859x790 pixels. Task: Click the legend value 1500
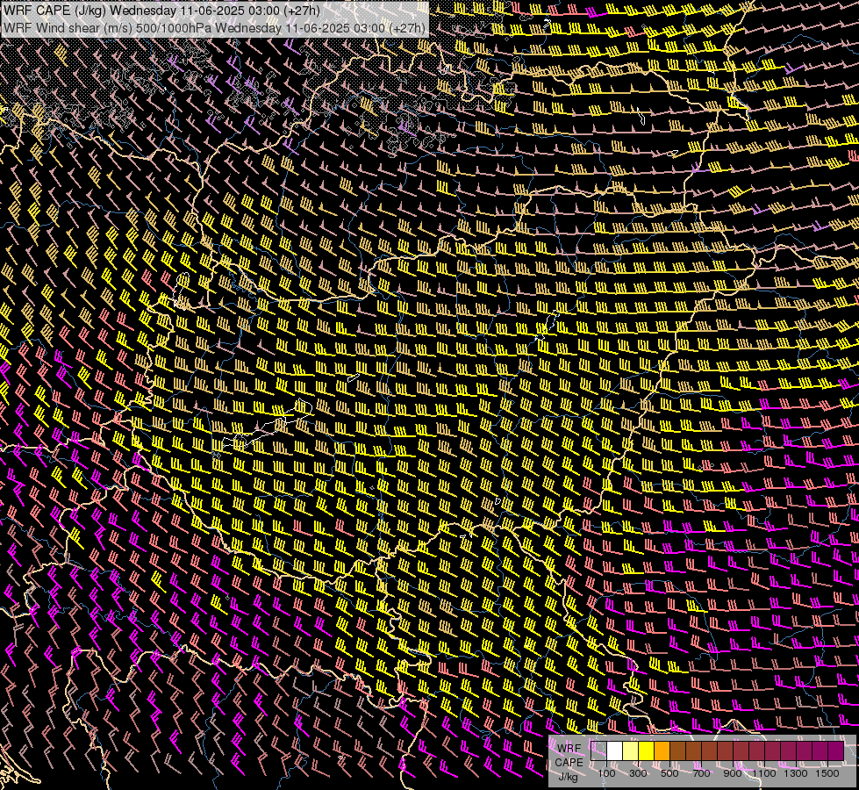pyautogui.click(x=827, y=773)
